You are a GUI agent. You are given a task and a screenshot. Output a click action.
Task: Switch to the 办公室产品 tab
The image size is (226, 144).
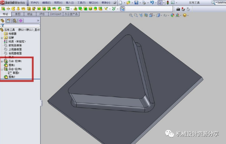[x=71, y=14]
